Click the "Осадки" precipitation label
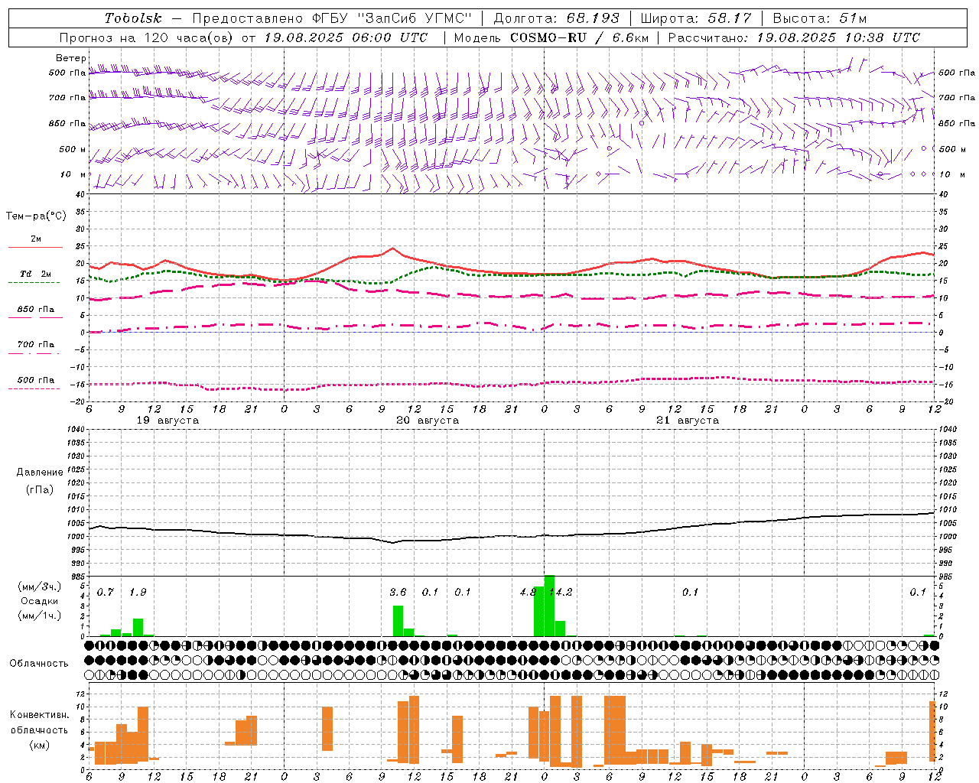979x783 pixels. point(39,601)
